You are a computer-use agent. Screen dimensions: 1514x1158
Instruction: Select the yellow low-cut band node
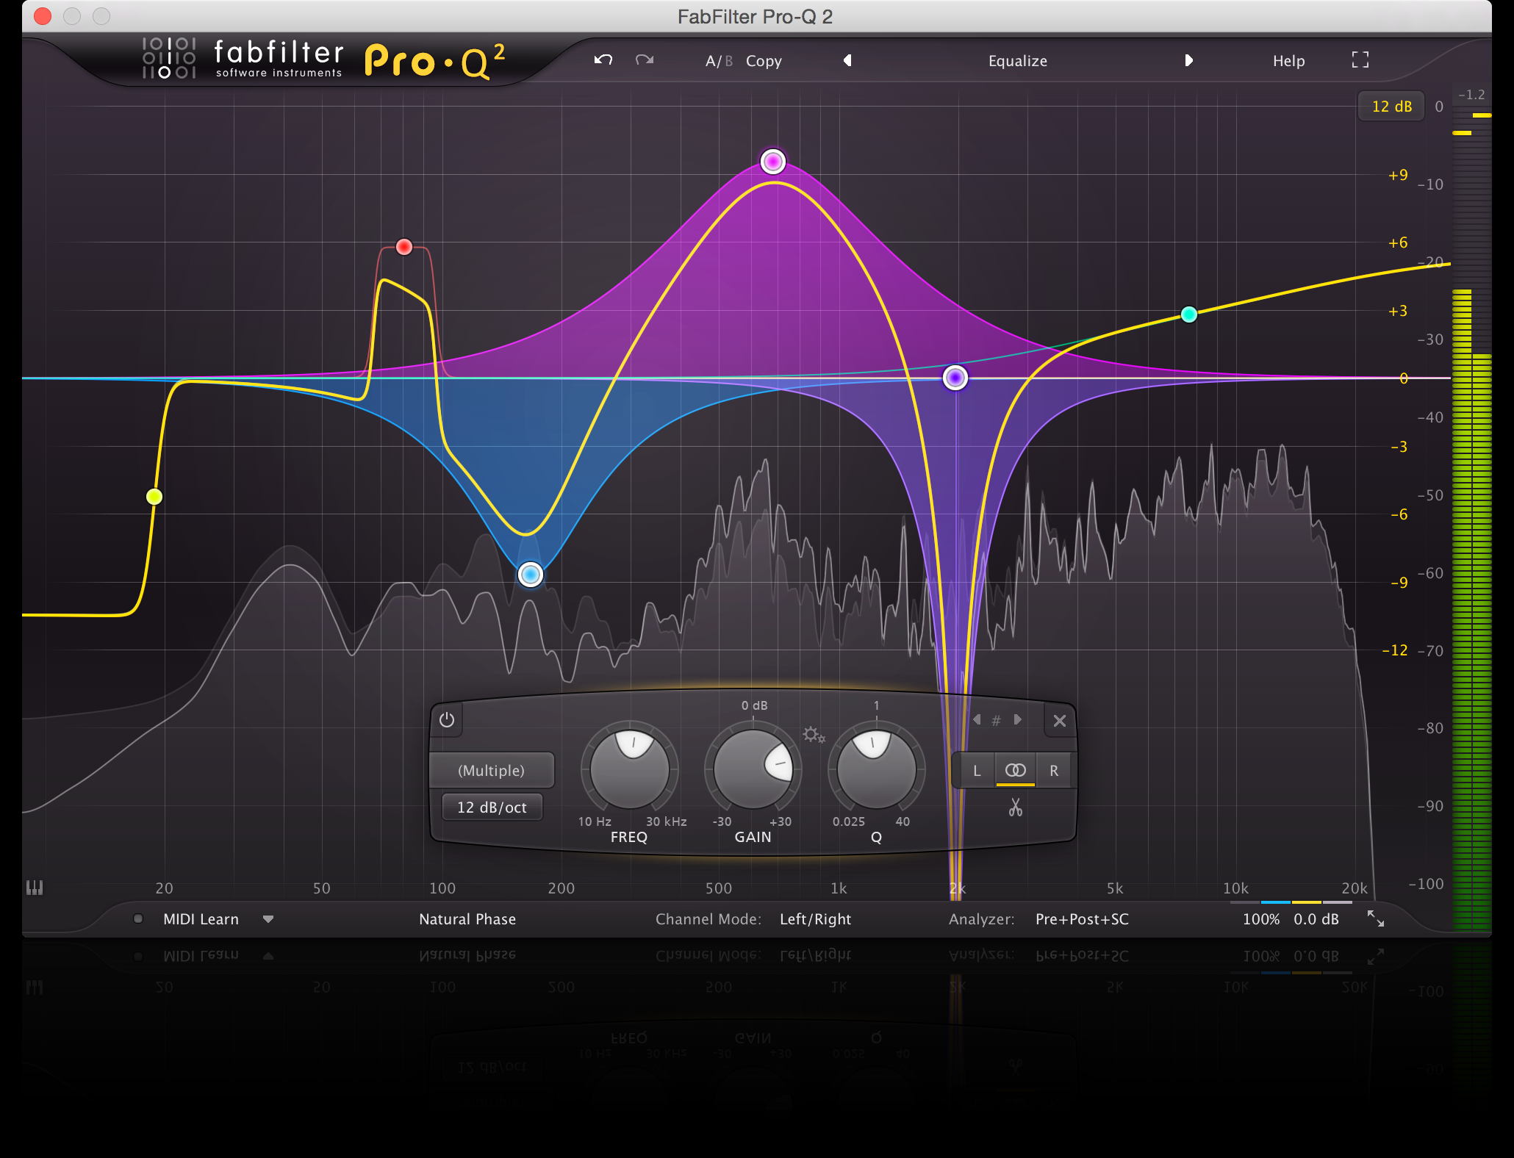(x=154, y=497)
